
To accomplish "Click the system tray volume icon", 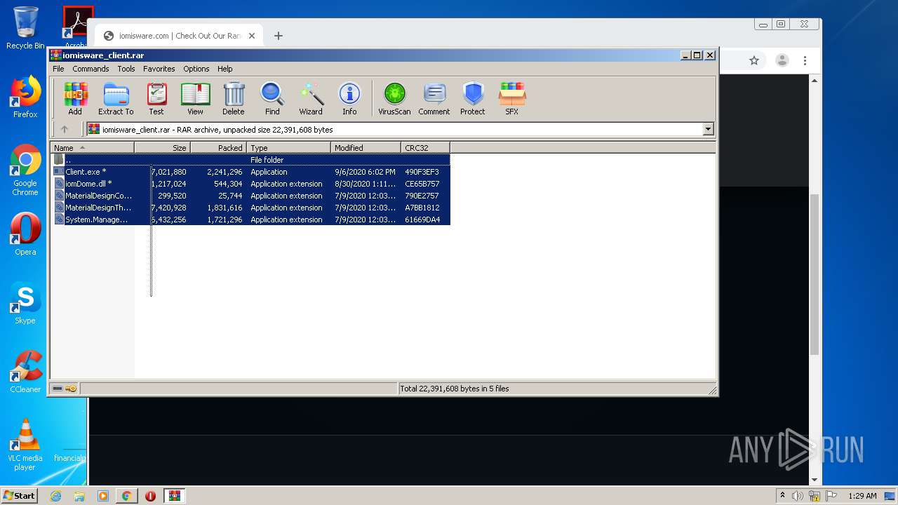I will click(x=798, y=496).
